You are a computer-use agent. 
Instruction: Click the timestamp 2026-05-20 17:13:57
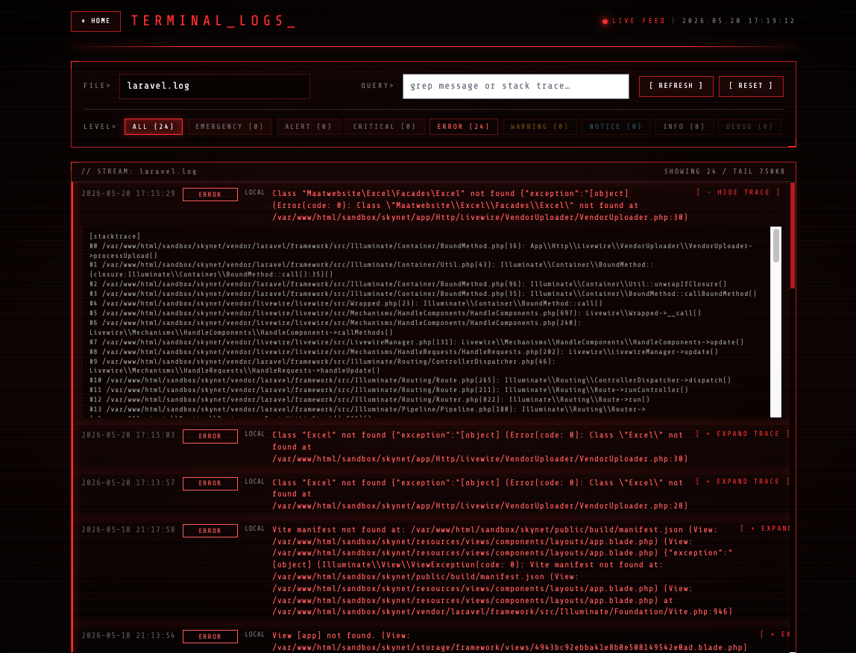point(128,482)
